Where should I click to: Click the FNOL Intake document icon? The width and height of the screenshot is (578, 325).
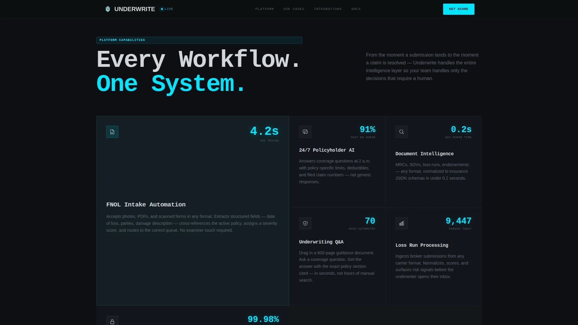tap(112, 132)
